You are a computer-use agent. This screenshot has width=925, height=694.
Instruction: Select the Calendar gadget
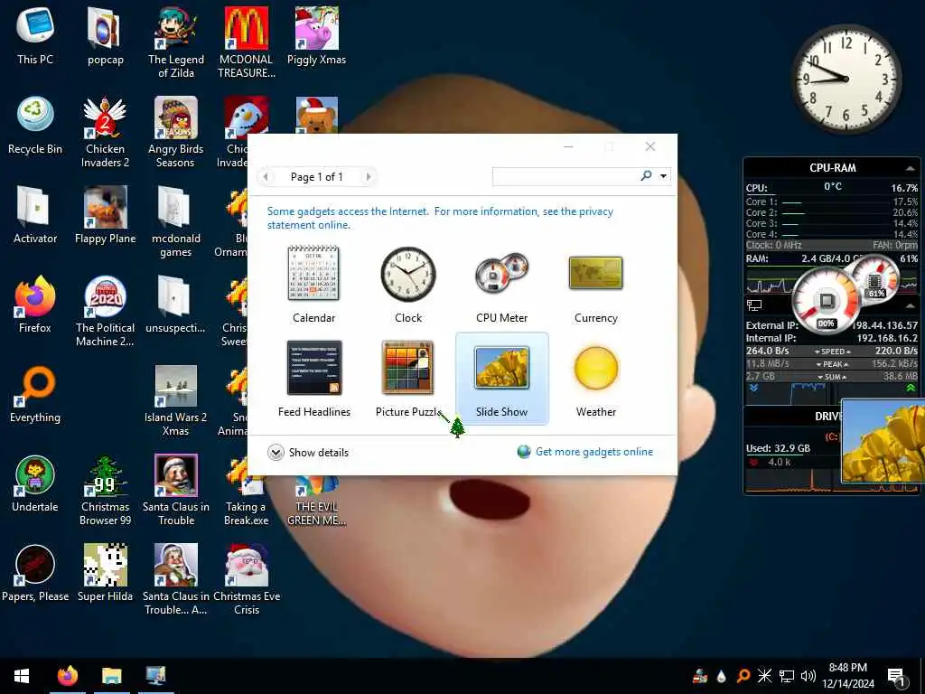pos(313,285)
